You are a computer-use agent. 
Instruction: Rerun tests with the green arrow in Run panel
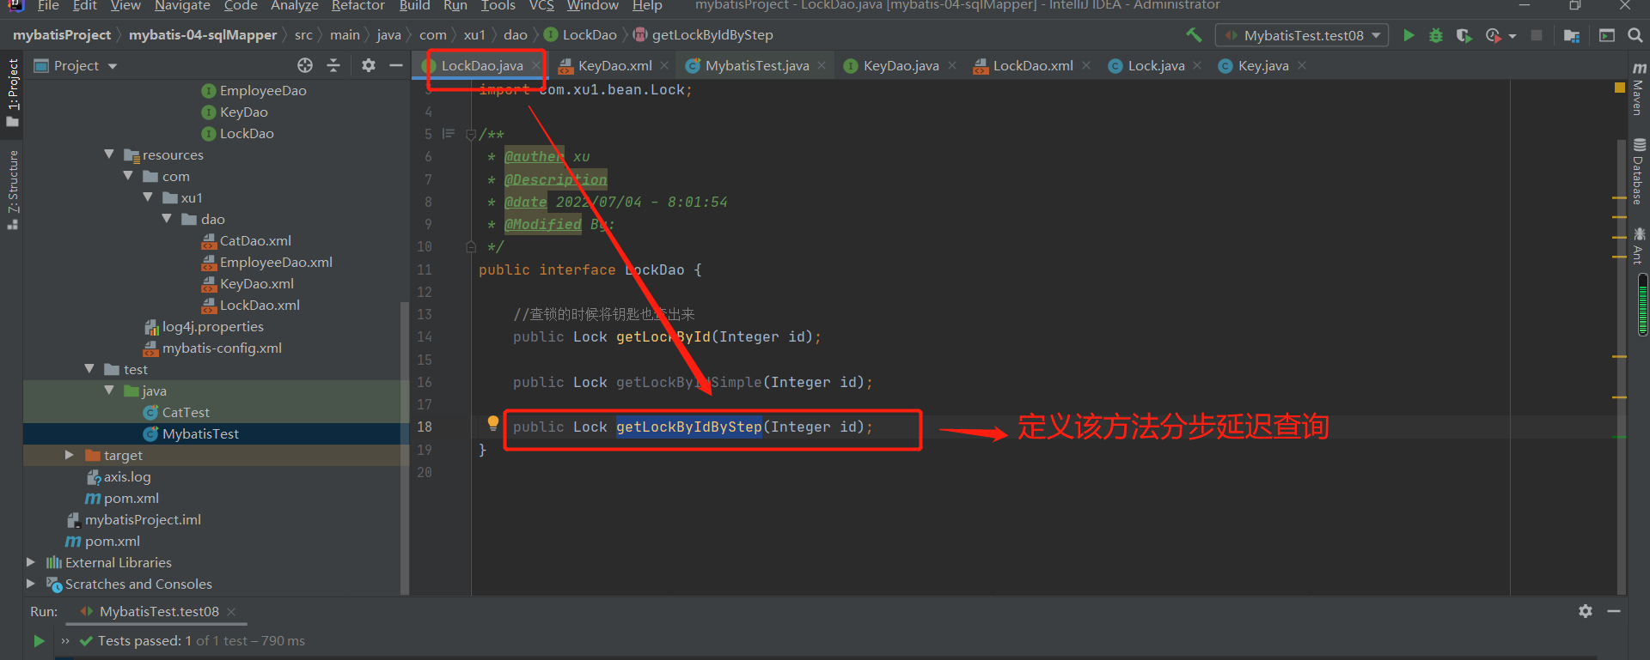pos(39,640)
